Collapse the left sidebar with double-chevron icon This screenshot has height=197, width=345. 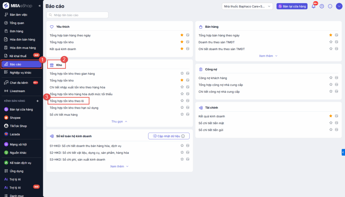[40, 6]
